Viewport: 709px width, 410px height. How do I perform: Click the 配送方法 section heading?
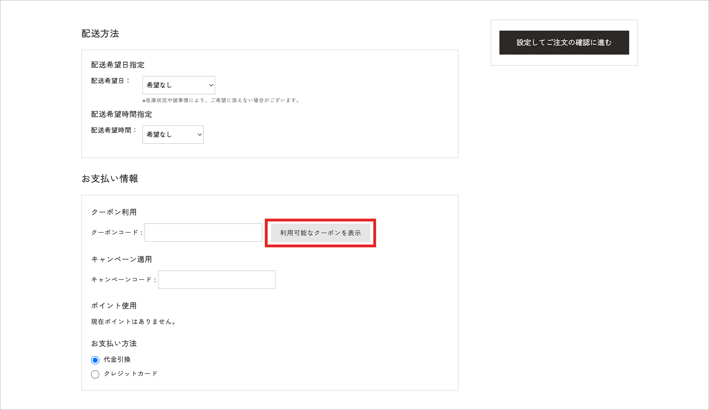(x=100, y=34)
